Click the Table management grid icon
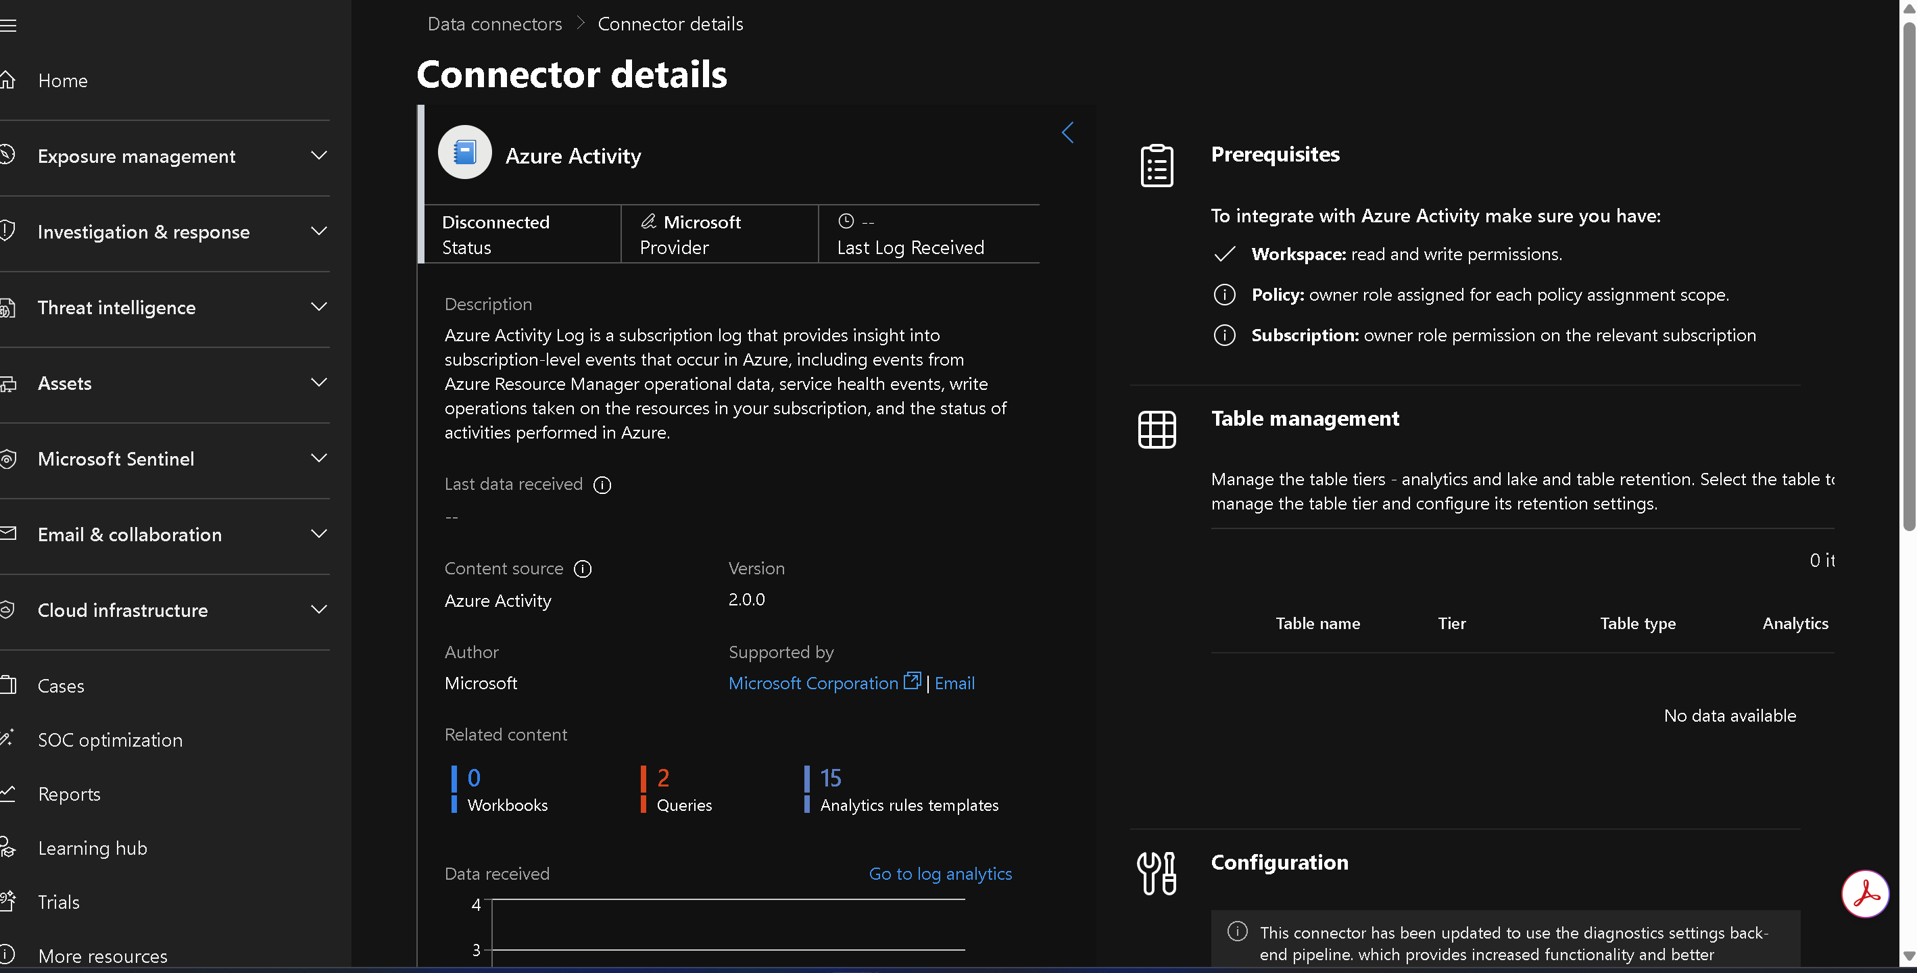The height and width of the screenshot is (973, 1917). point(1157,429)
